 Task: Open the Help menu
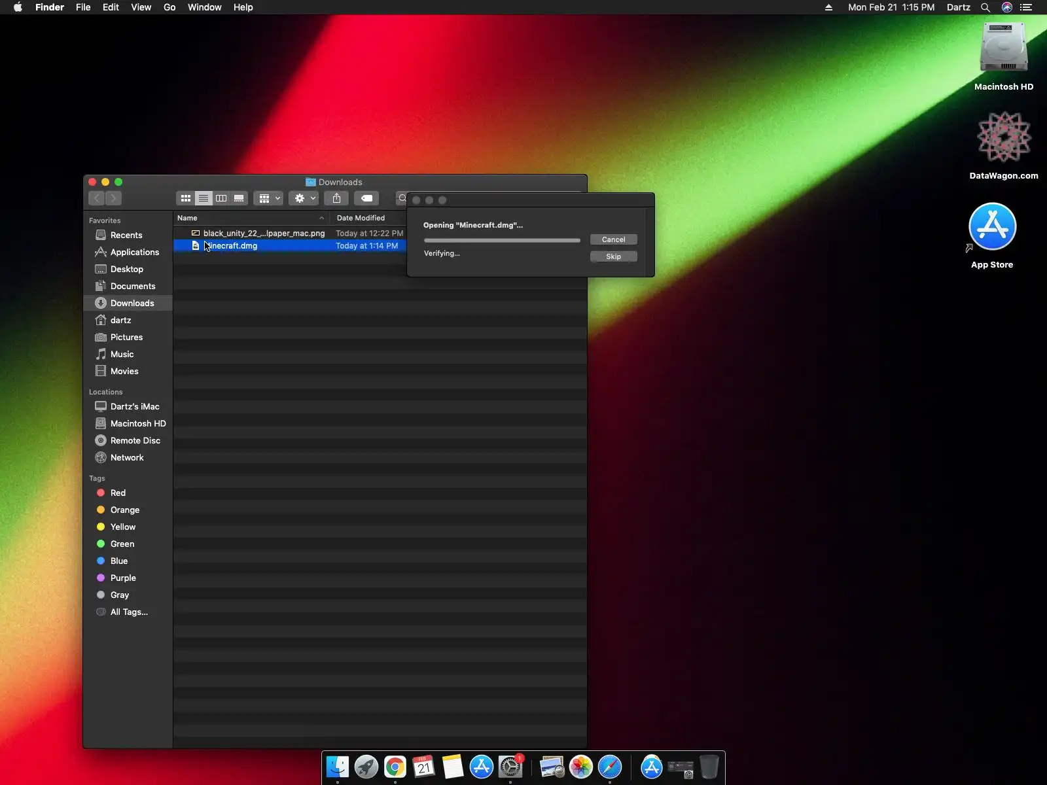pyautogui.click(x=243, y=7)
